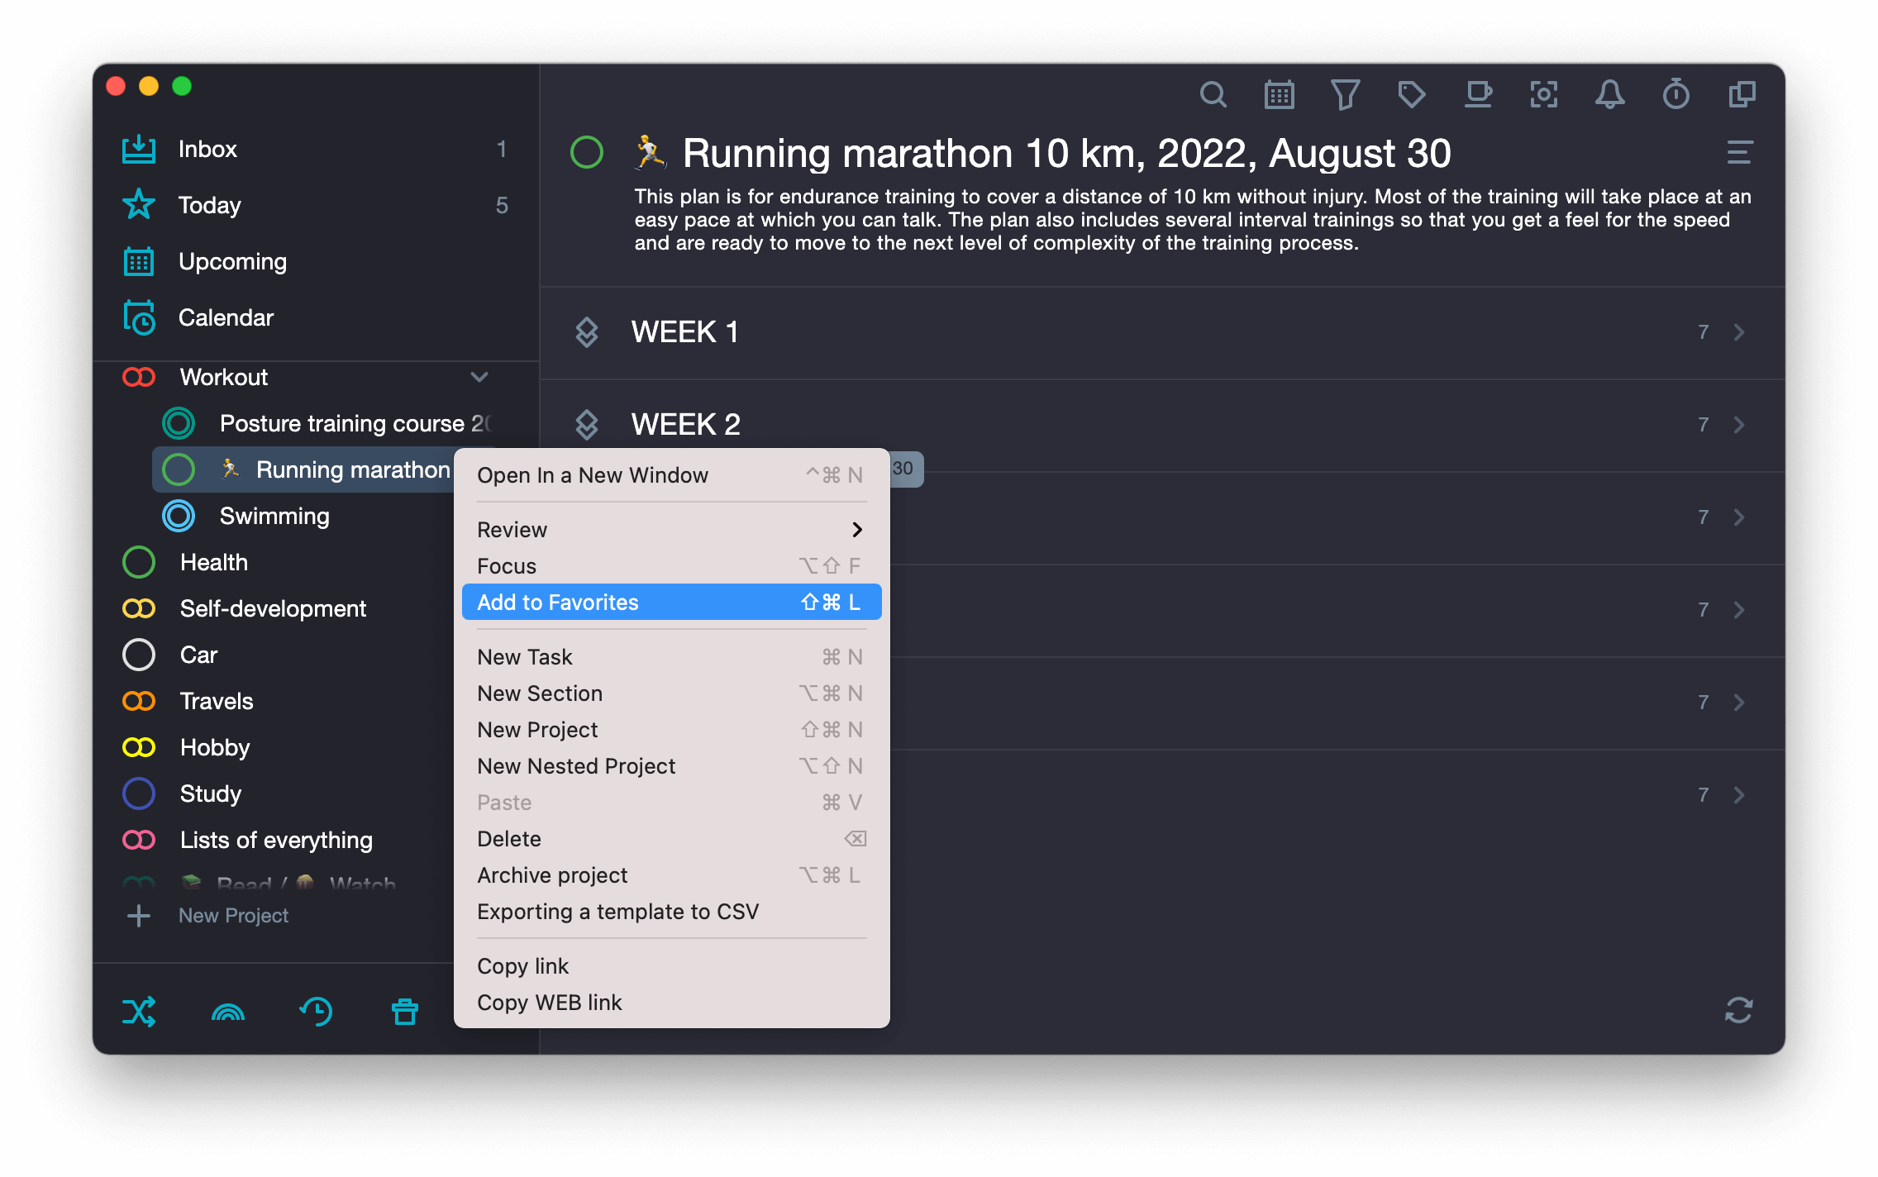Select New Task menu entry
This screenshot has width=1878, height=1177.
point(671,657)
